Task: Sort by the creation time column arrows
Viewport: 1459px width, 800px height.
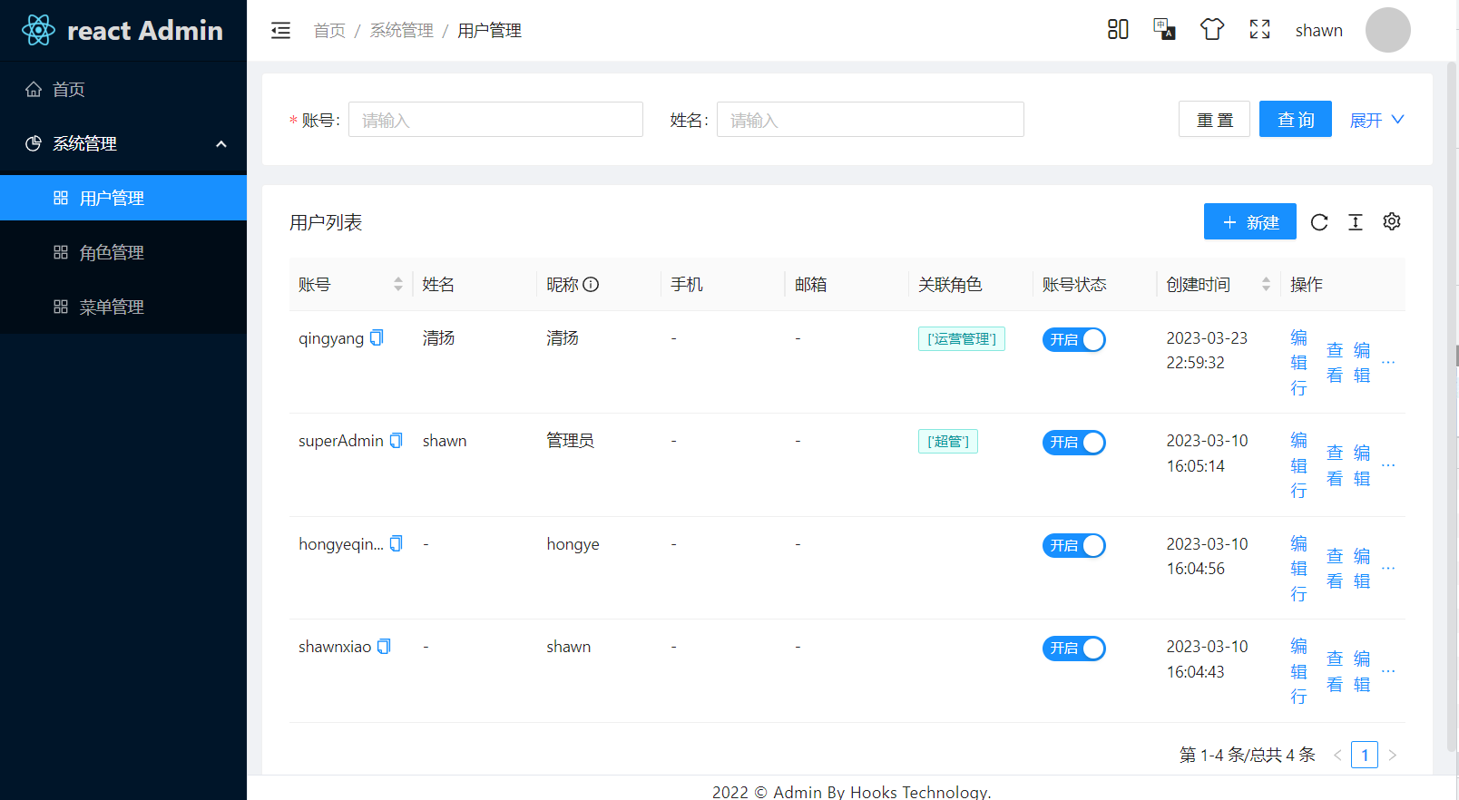Action: [x=1266, y=285]
